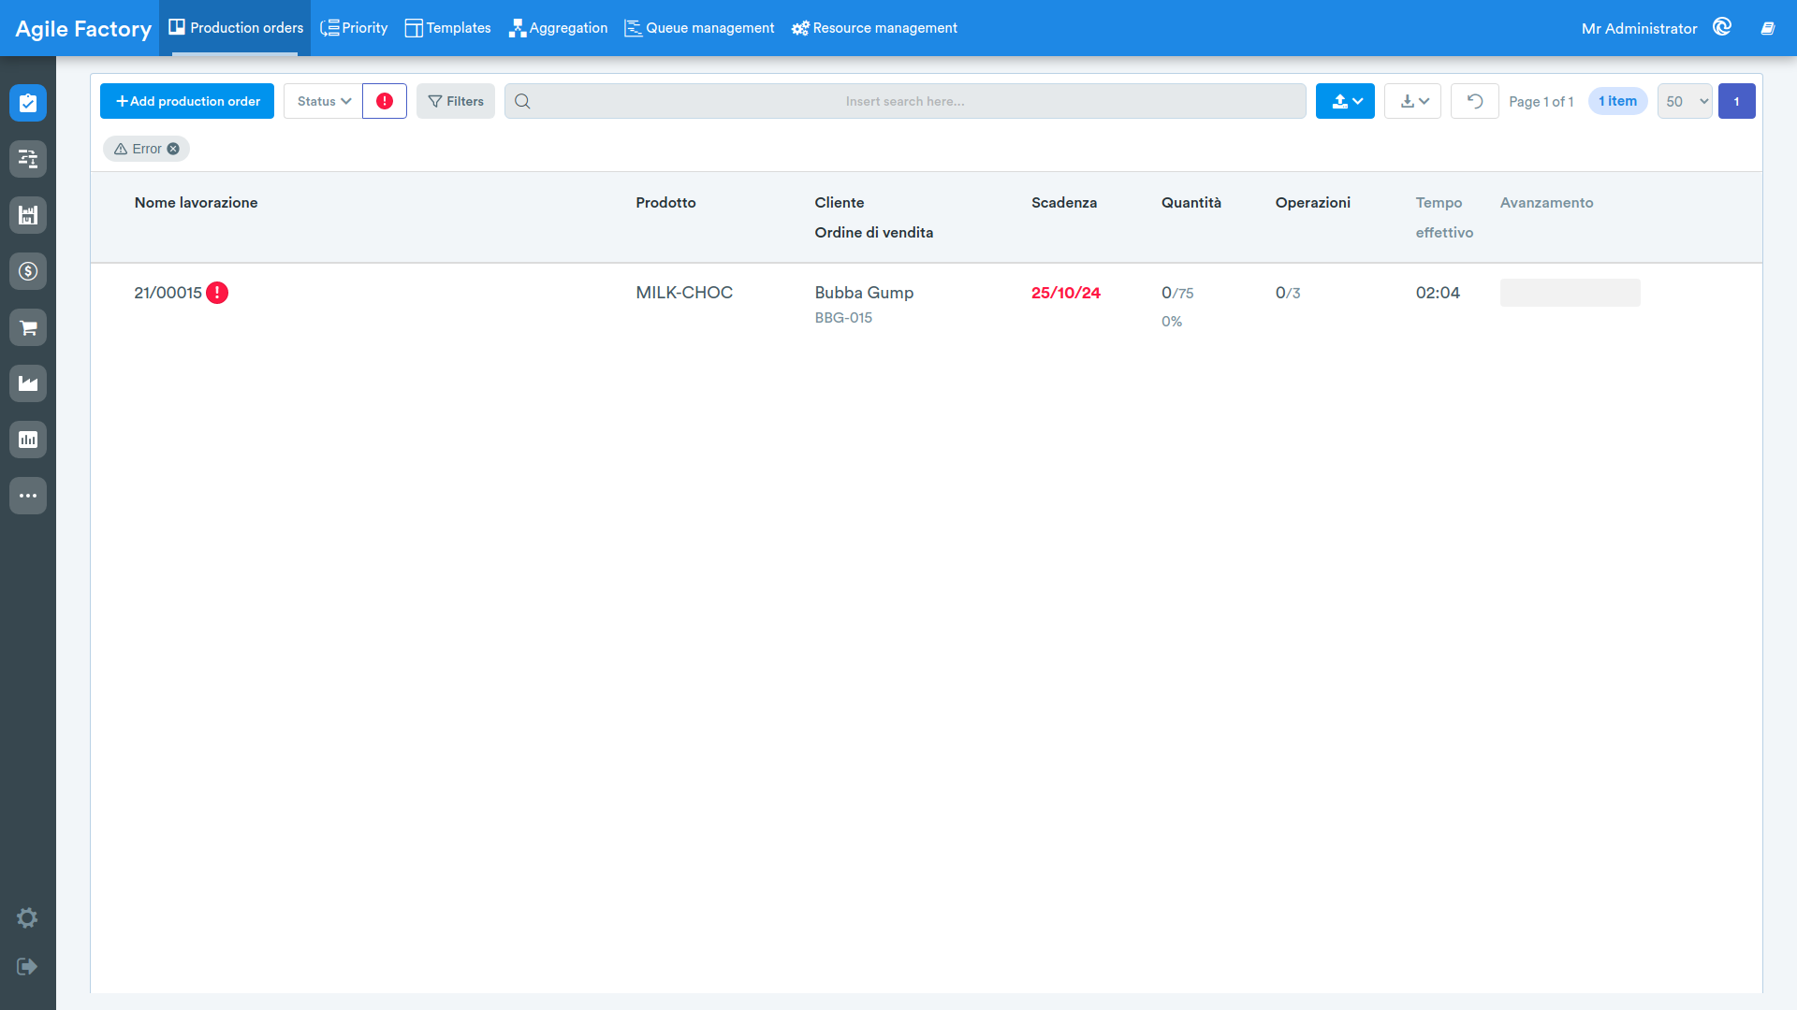Screen dimensions: 1797x1010
Task: Click Add production order button
Action: [187, 101]
